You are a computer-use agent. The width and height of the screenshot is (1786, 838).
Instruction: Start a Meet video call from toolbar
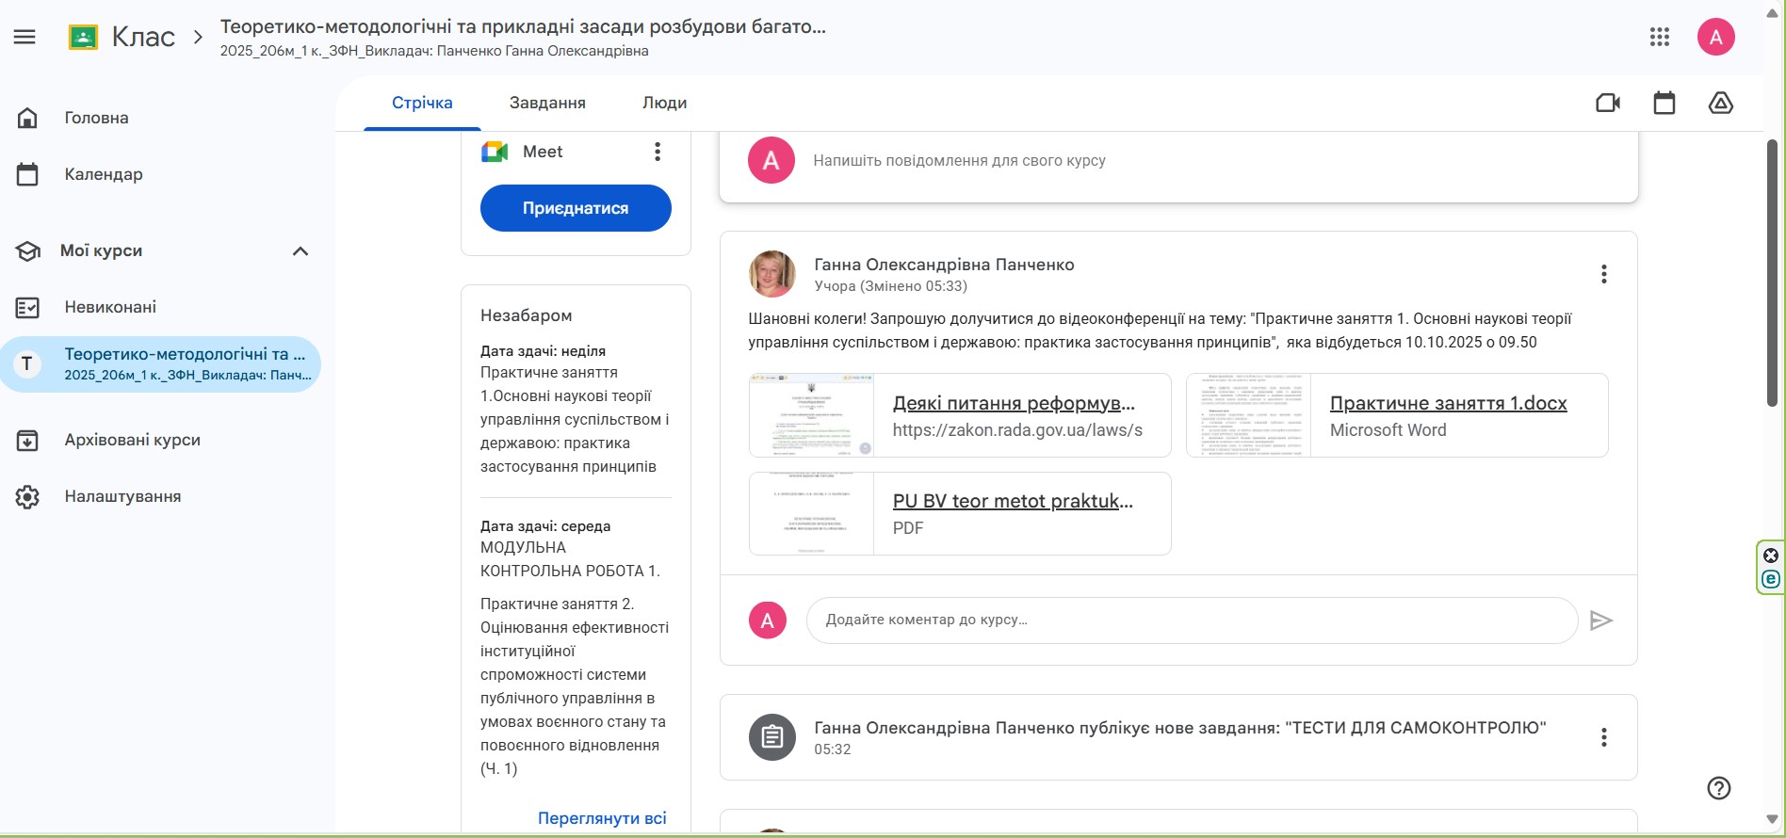(1608, 103)
